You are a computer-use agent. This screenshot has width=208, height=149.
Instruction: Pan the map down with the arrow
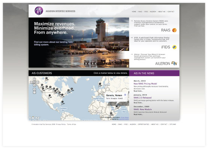pos(34,85)
